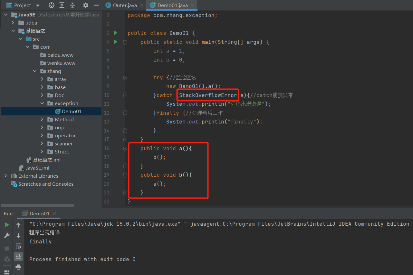Click the Expand All icon in Project toolbar
The width and height of the screenshot is (413, 275).
[62, 5]
